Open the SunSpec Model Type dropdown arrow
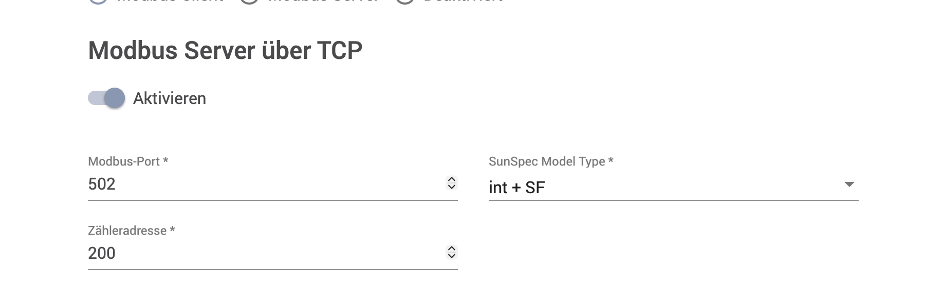This screenshot has height=288, width=925. coord(849,184)
